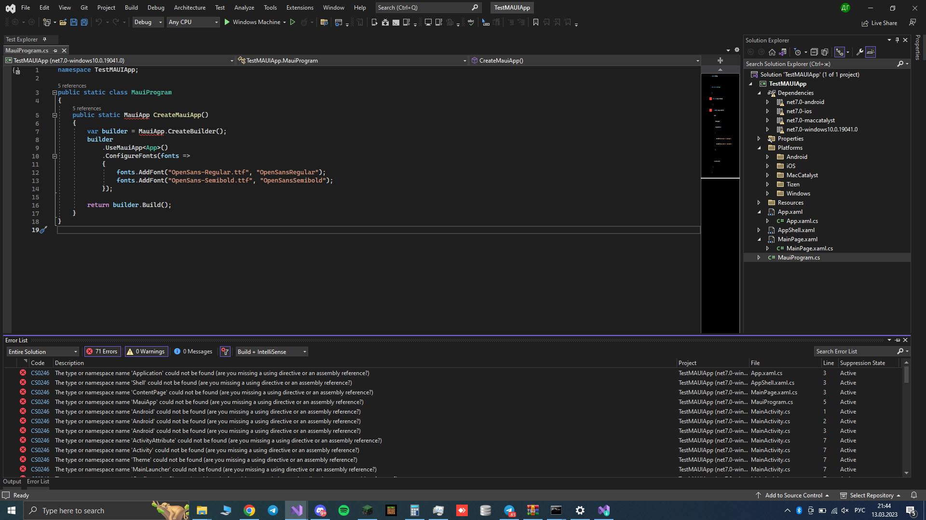This screenshot has width=926, height=520.
Task: Open Live Share in the title bar
Action: click(880, 23)
